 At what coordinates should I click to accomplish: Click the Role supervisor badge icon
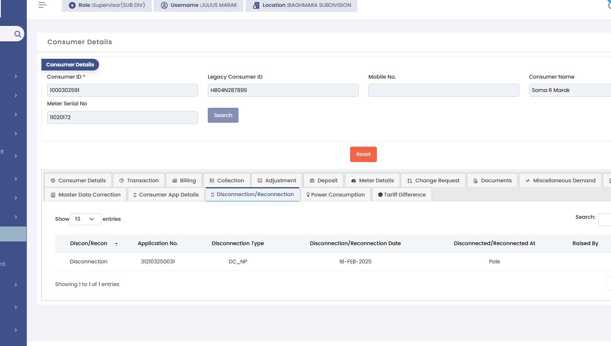tap(72, 5)
